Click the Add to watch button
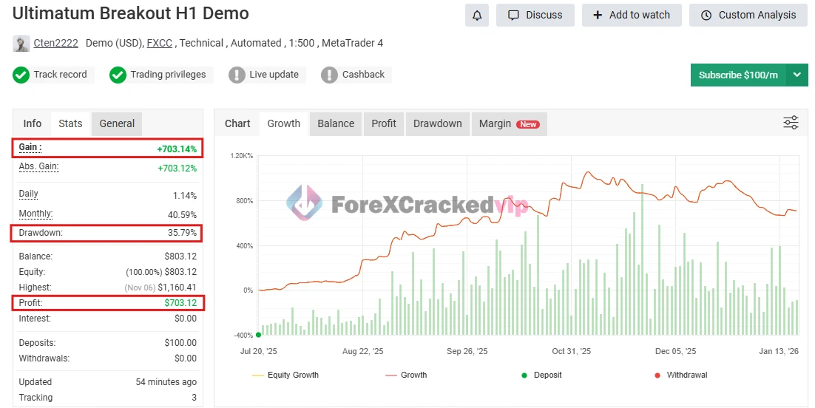The width and height of the screenshot is (815, 408). click(x=632, y=15)
